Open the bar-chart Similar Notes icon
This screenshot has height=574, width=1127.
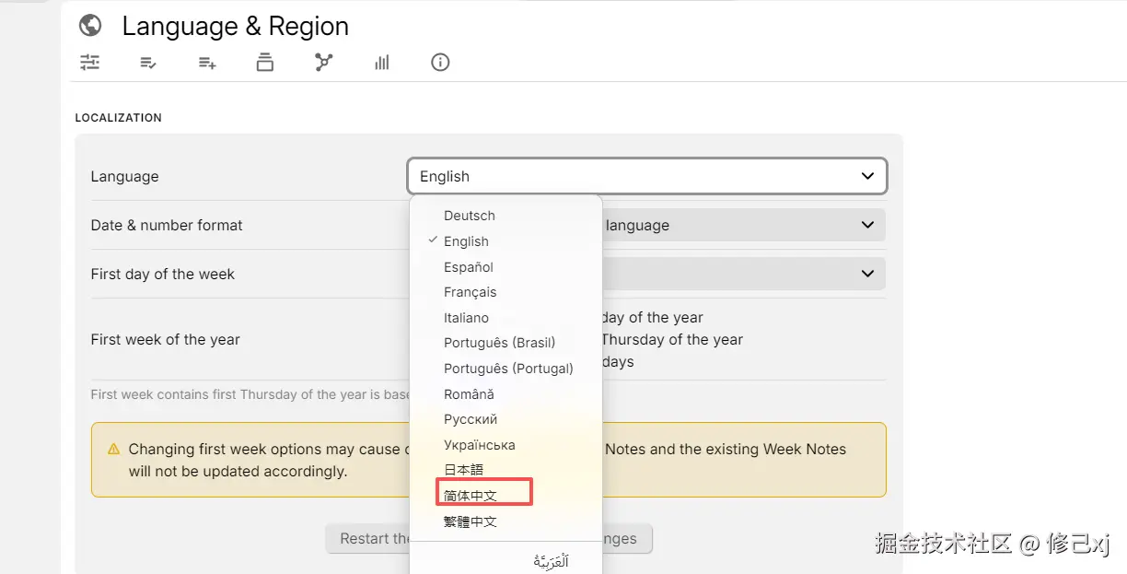click(x=382, y=63)
